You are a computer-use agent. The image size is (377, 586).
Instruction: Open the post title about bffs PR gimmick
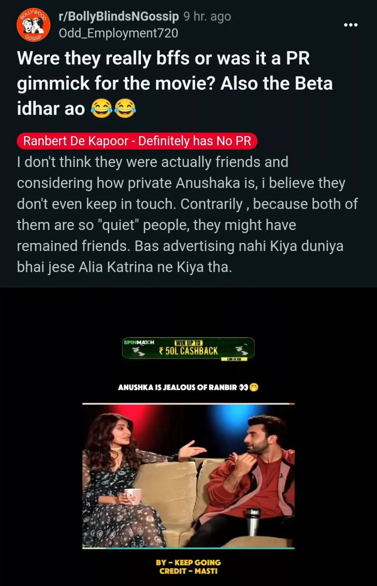pyautogui.click(x=175, y=84)
